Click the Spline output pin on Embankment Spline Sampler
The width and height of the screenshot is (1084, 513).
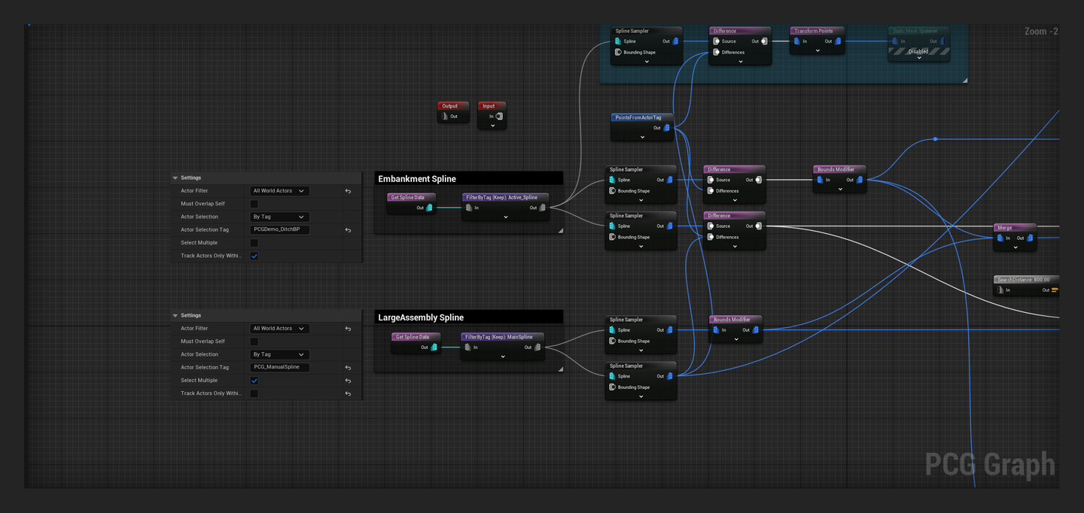[669, 180]
